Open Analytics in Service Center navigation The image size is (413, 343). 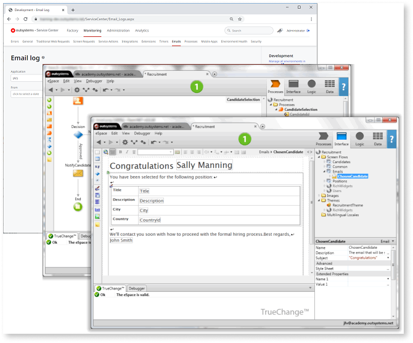(x=142, y=31)
